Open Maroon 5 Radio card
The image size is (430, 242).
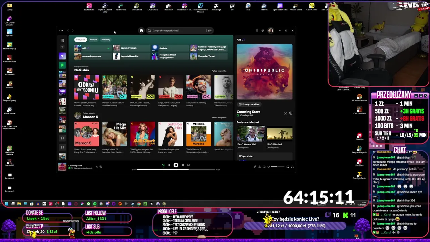[x=87, y=134]
